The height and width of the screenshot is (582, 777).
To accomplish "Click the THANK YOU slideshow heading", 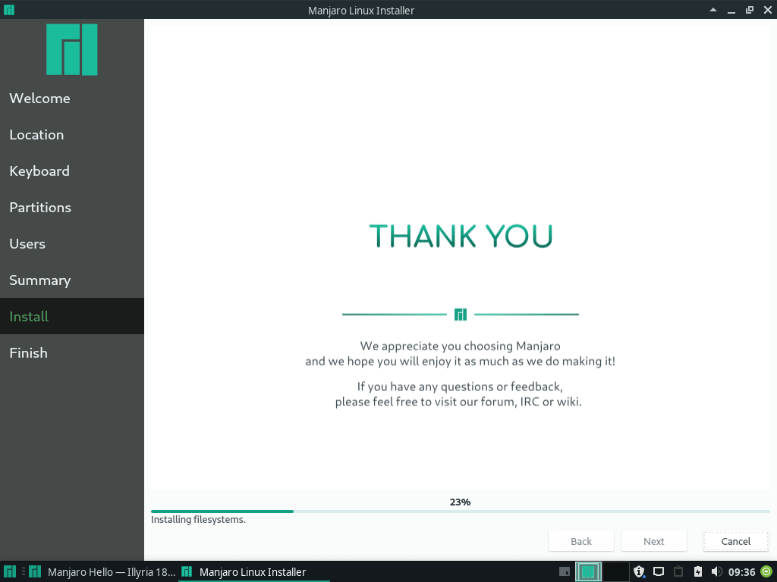I will coord(461,236).
